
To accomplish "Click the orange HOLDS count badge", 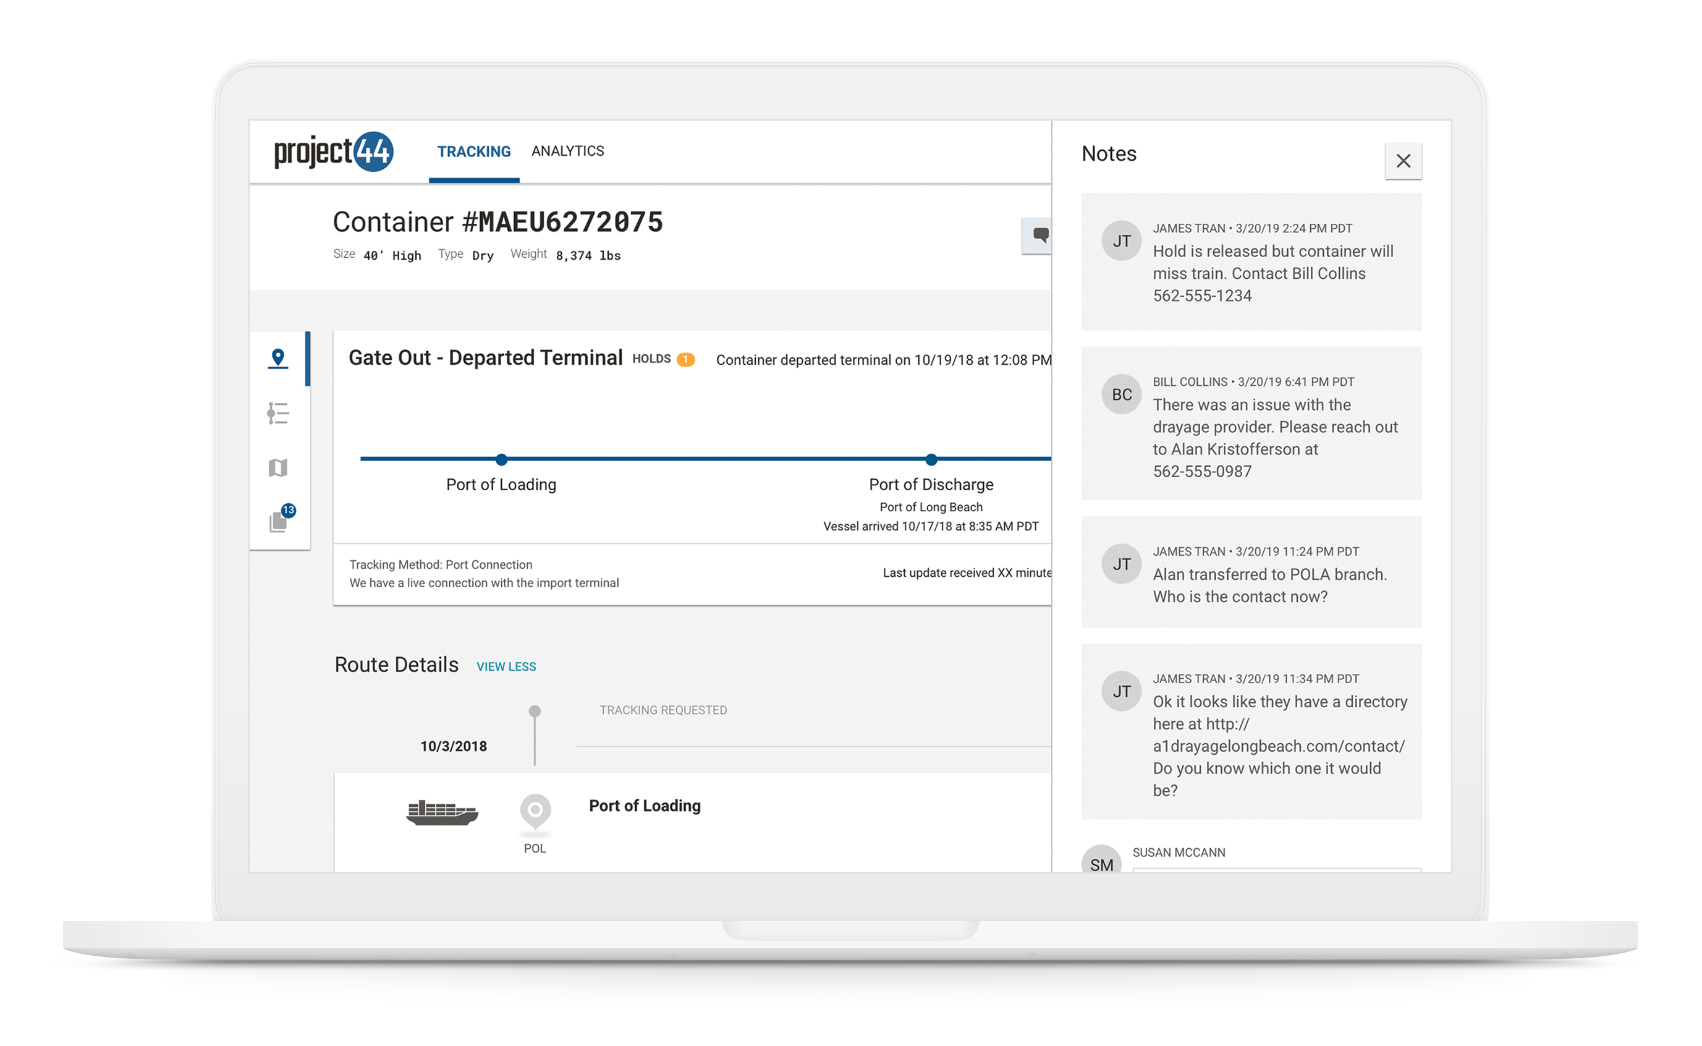I will click(x=685, y=360).
